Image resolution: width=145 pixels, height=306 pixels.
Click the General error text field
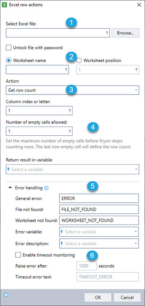(x=99, y=198)
